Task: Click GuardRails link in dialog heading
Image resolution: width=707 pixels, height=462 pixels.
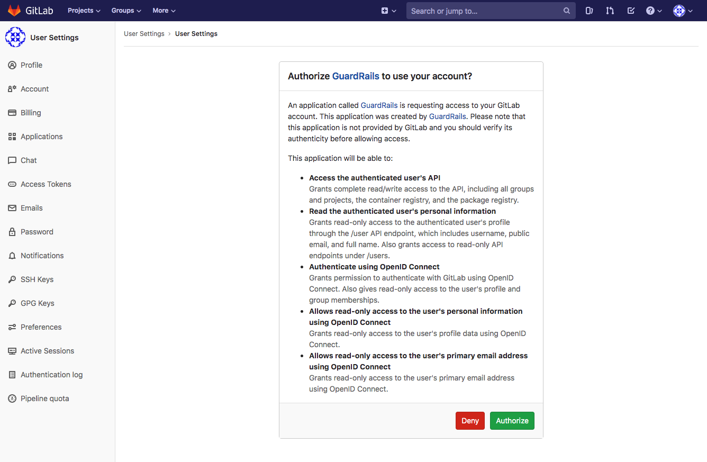Action: 356,76
